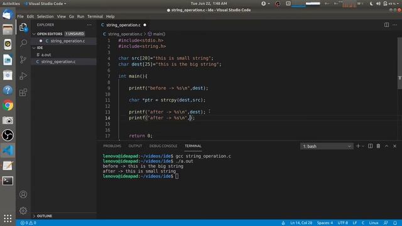Switch to the Problems tab
Image resolution: width=402 pixels, height=226 pixels.
[x=112, y=146]
